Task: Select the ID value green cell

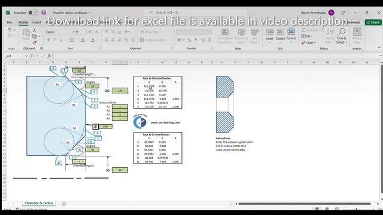Action: tap(120, 170)
